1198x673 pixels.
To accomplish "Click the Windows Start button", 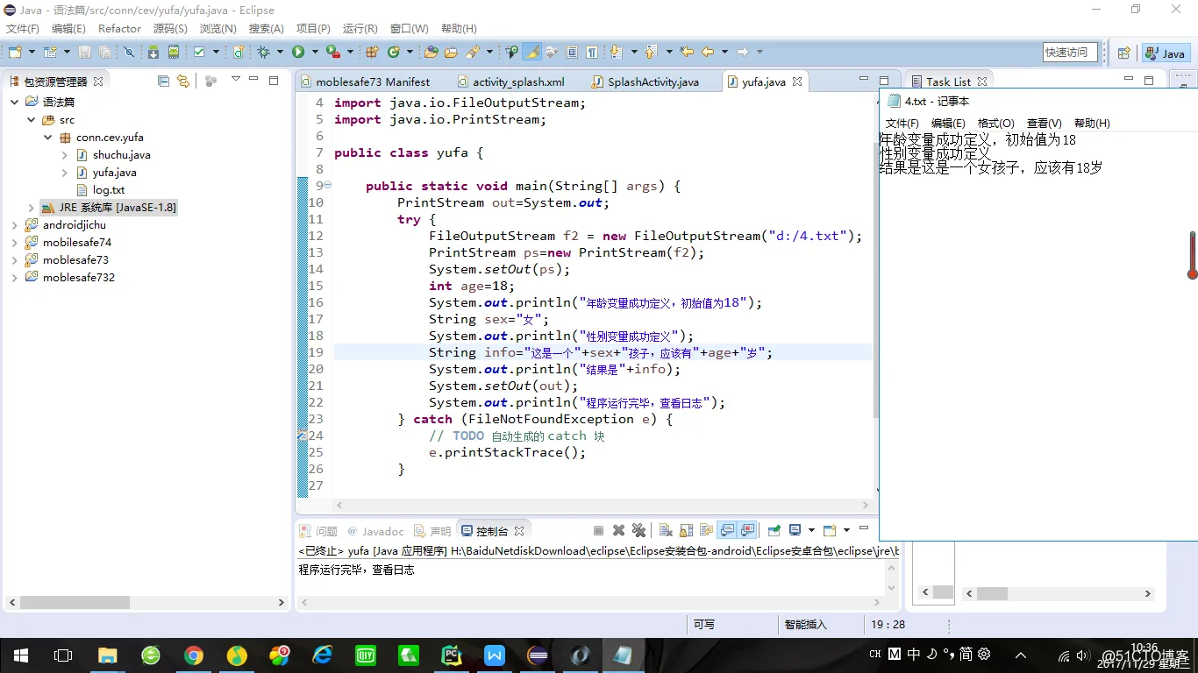I will click(x=21, y=655).
